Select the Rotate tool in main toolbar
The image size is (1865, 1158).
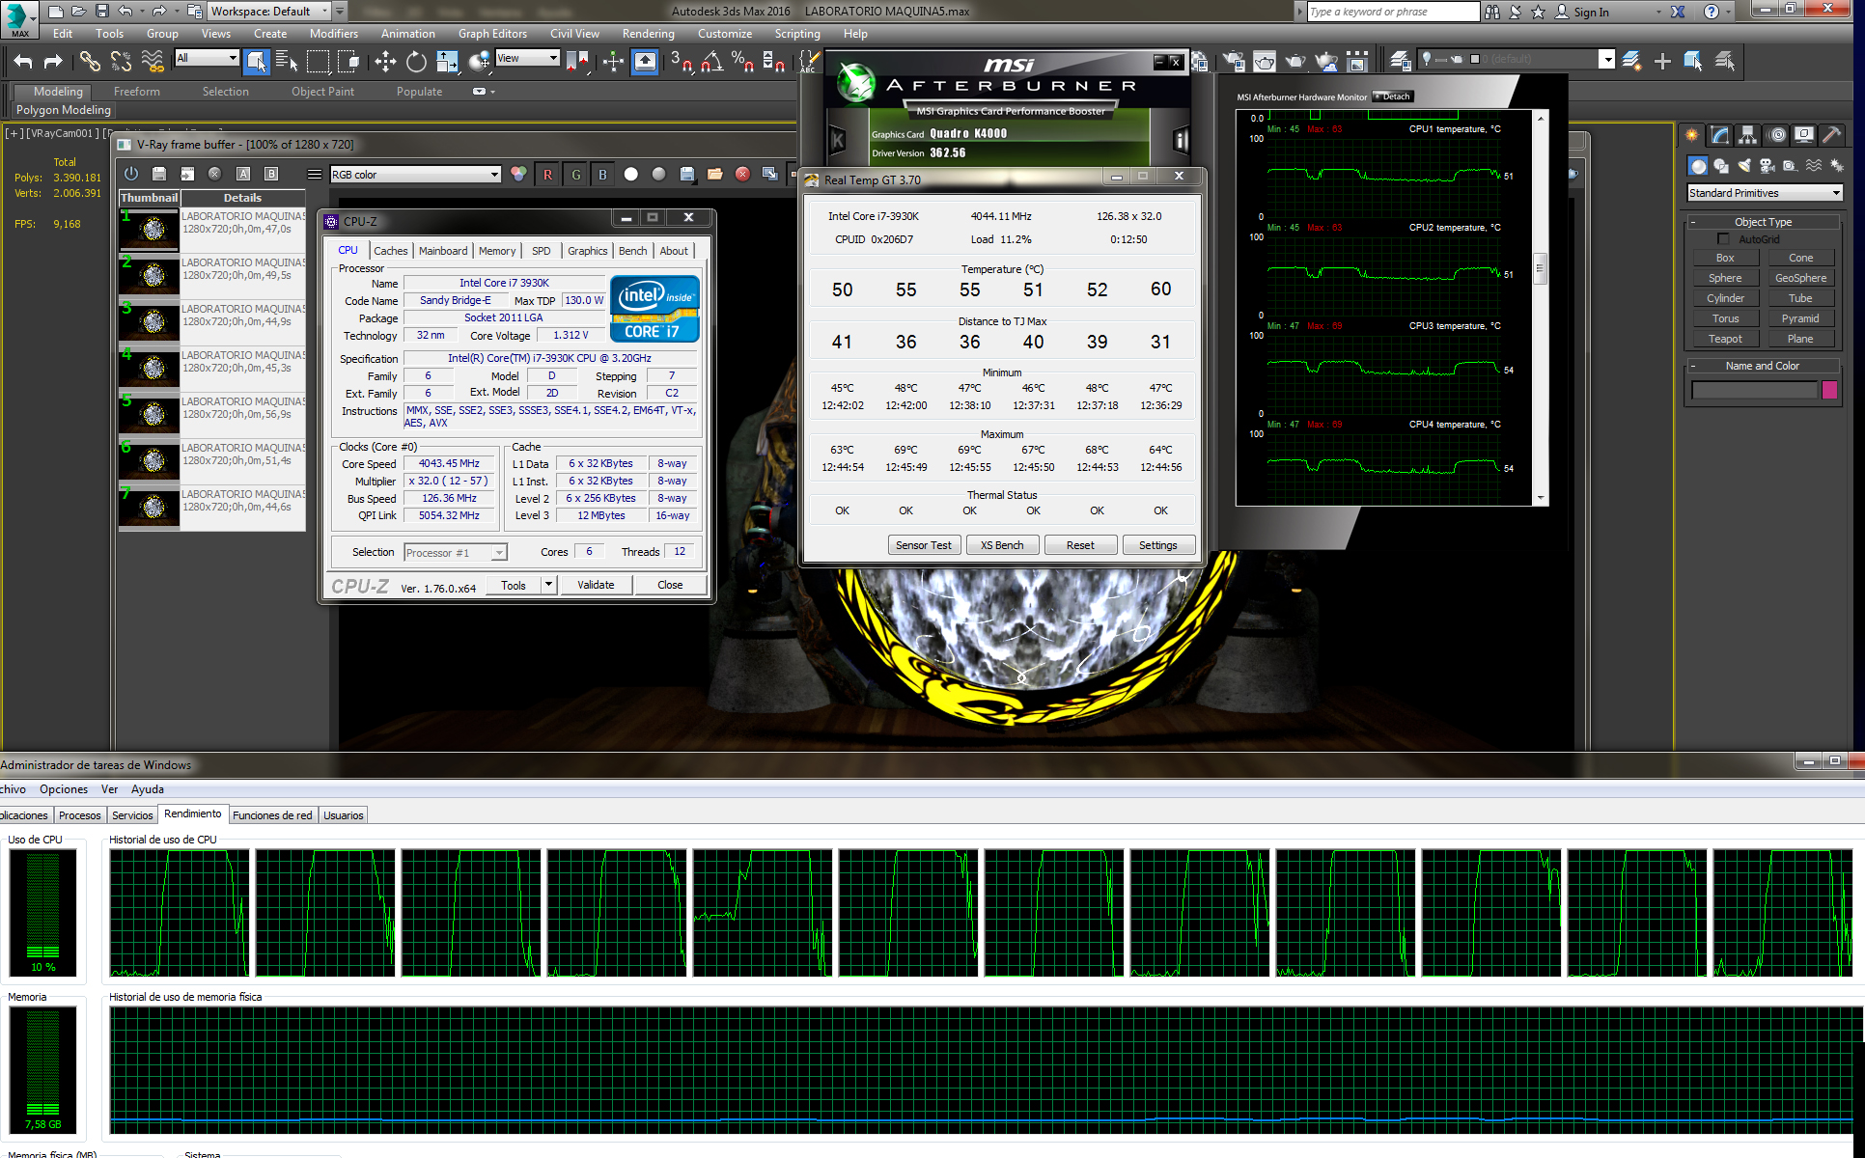(416, 63)
